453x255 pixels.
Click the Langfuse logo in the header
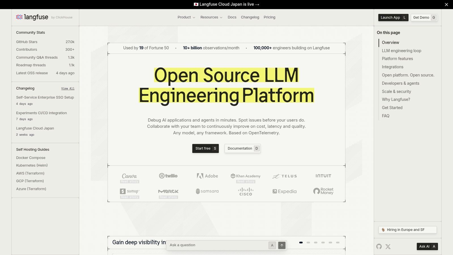(32, 17)
